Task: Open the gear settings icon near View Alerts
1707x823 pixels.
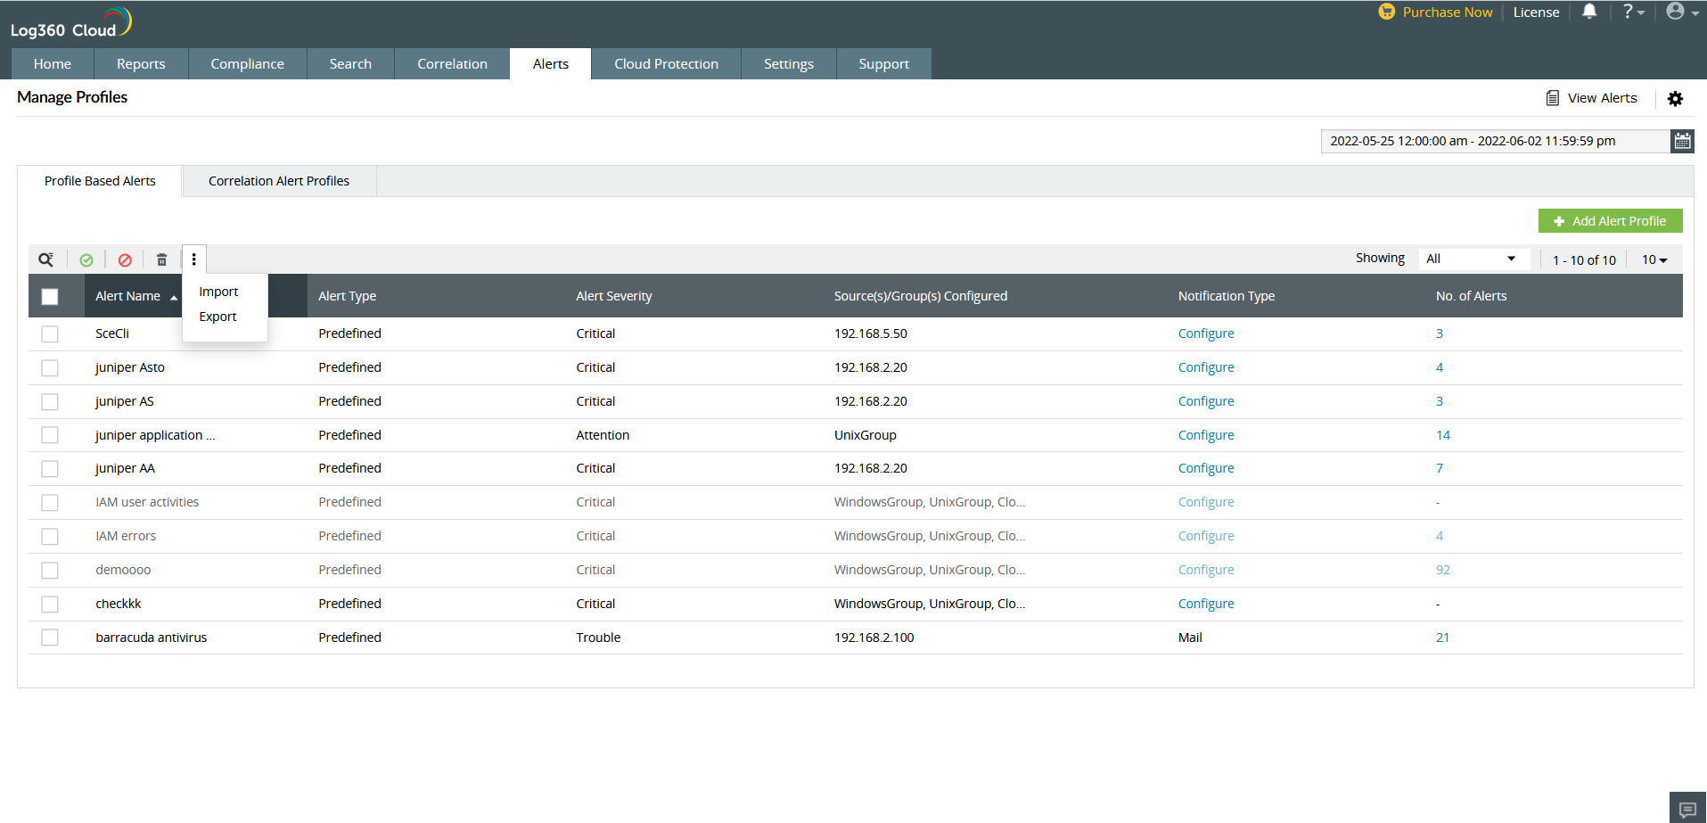Action: [x=1675, y=98]
